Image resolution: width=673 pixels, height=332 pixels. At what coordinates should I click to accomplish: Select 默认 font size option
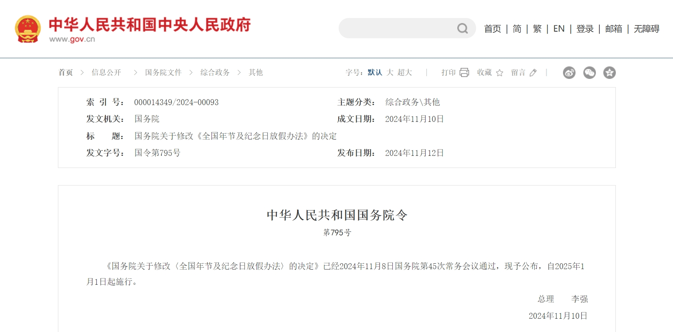tap(375, 73)
